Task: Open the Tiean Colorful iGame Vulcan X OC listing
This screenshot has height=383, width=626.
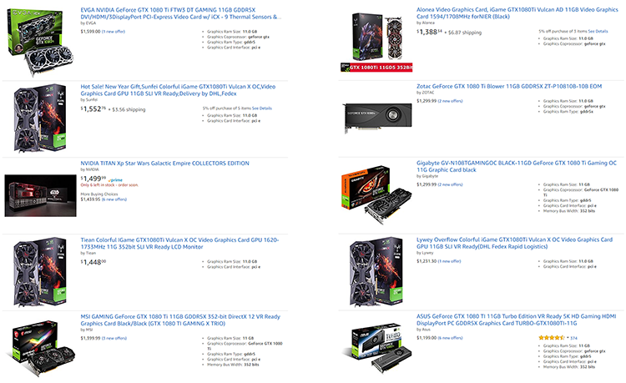Action: coord(179,244)
